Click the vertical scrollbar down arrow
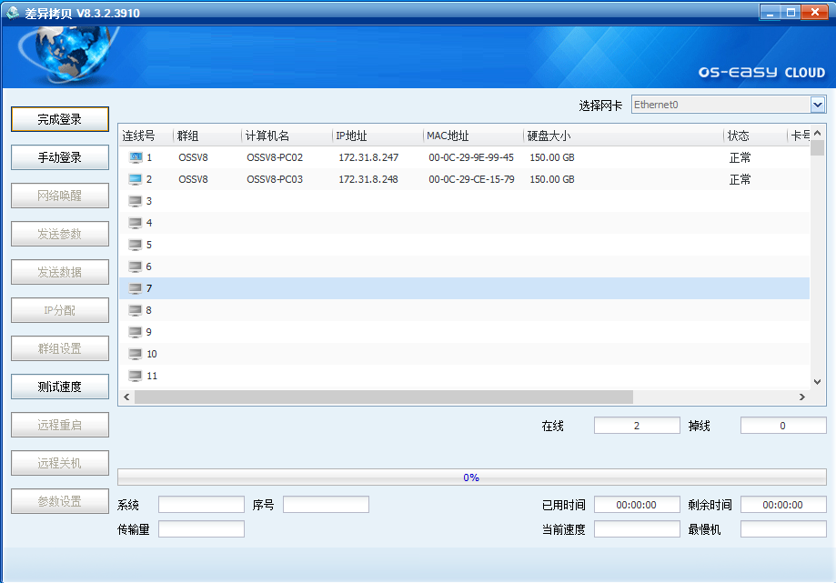This screenshot has height=583, width=836. 818,382
